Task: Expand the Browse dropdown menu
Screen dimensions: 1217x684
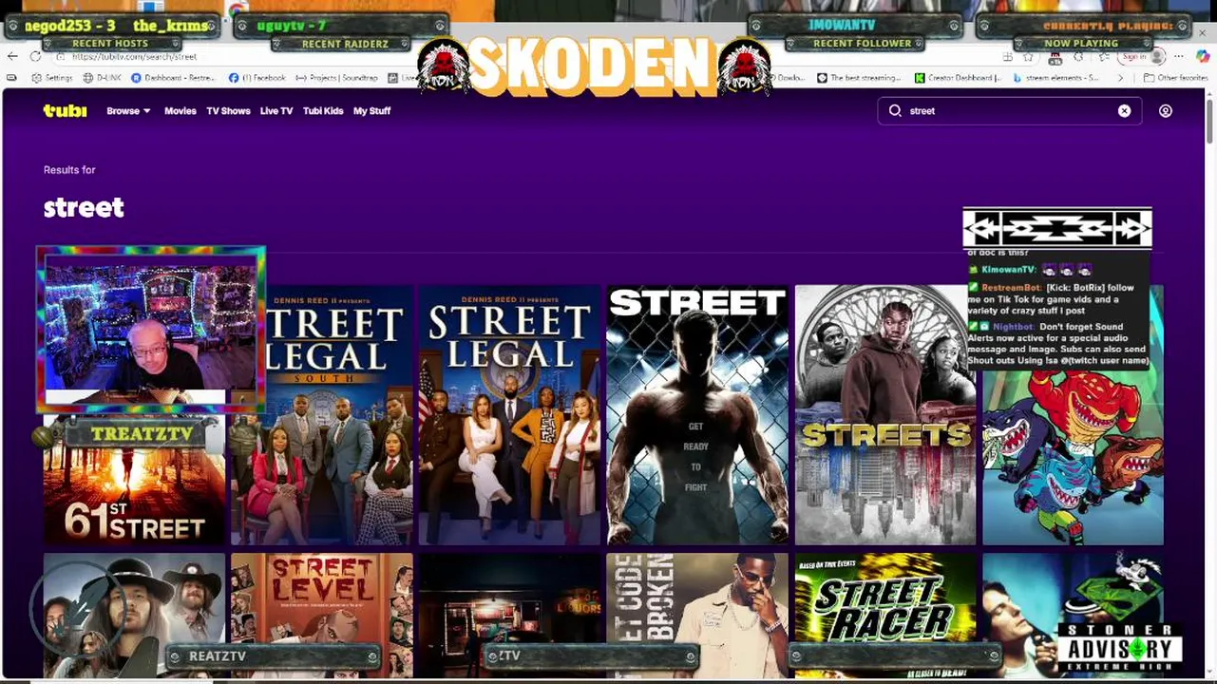Action: point(128,111)
